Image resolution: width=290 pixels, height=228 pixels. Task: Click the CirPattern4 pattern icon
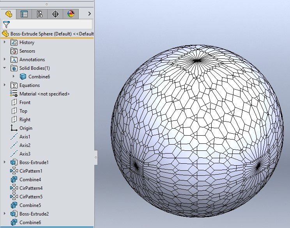[x=14, y=188]
